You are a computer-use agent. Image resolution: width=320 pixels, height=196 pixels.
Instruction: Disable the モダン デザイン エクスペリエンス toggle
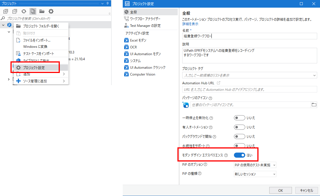(240, 155)
